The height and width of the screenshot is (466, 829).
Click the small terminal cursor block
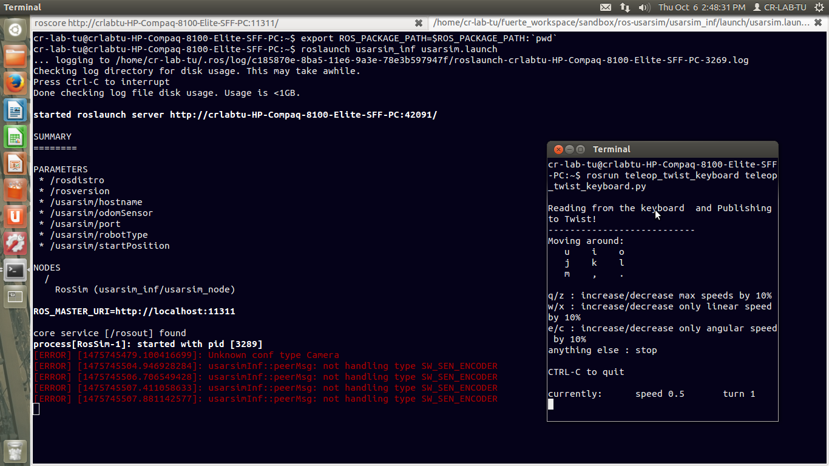(x=550, y=404)
